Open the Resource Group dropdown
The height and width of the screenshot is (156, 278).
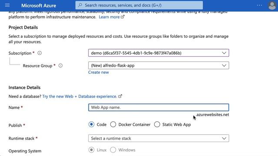159,65
